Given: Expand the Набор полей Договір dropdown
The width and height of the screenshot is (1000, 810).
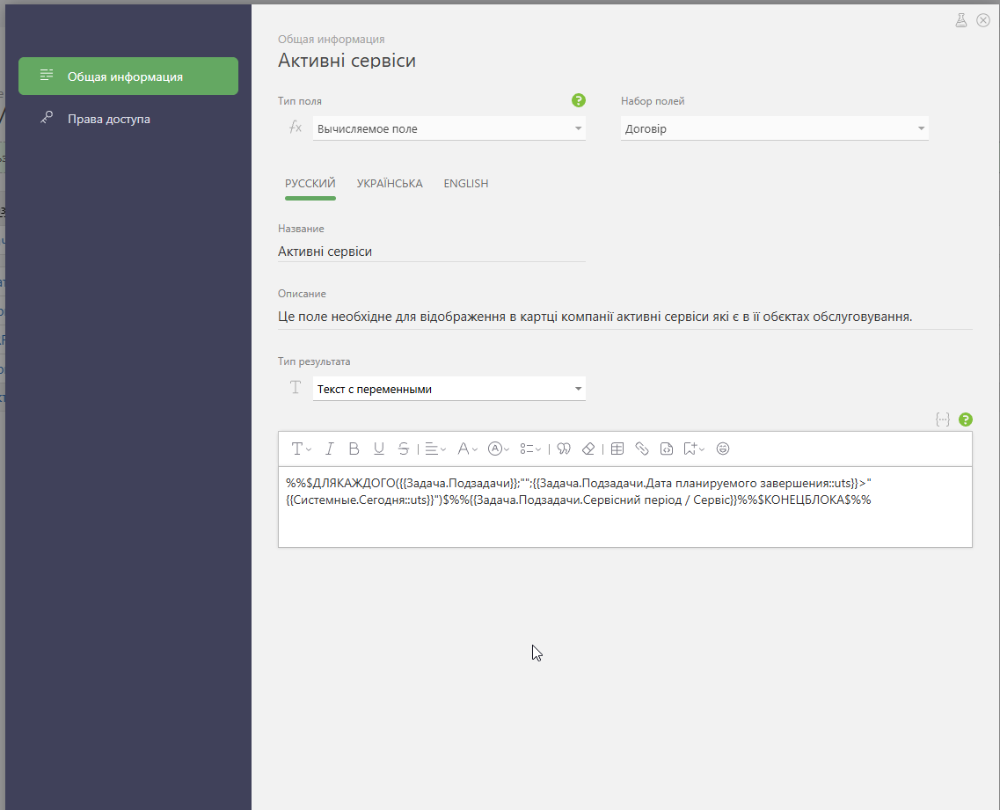Looking at the screenshot, I should tap(774, 128).
